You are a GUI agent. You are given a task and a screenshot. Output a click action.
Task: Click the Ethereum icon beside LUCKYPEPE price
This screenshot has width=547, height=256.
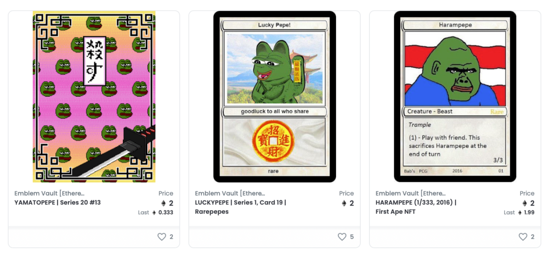coord(344,204)
